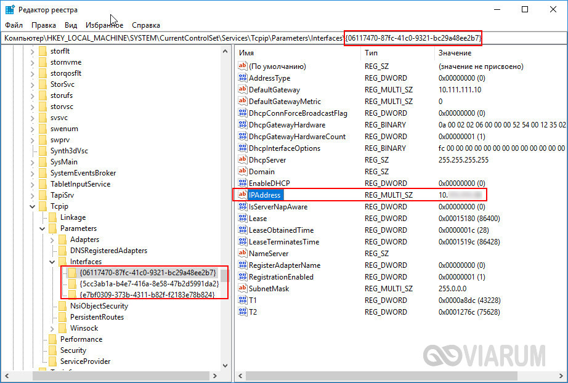This screenshot has width=568, height=383.
Task: Collapse the Interfaces tree node
Action: coord(52,262)
